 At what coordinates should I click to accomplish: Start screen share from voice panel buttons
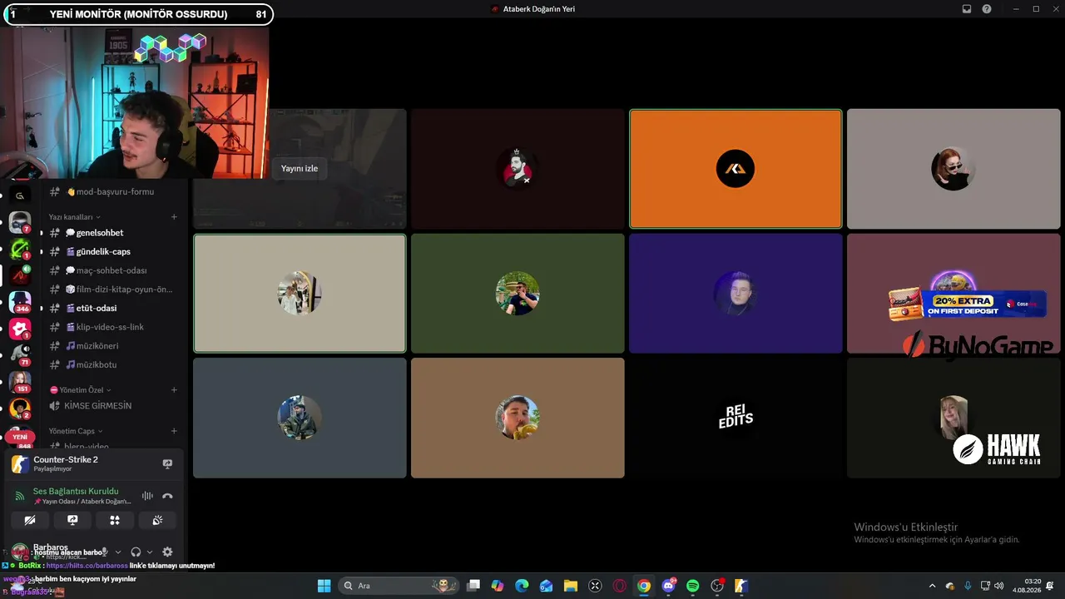72,520
